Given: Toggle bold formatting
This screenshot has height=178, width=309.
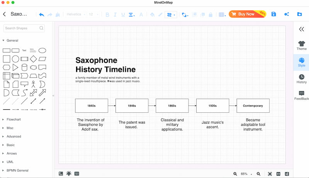Looking at the screenshot, I should 107,15.
